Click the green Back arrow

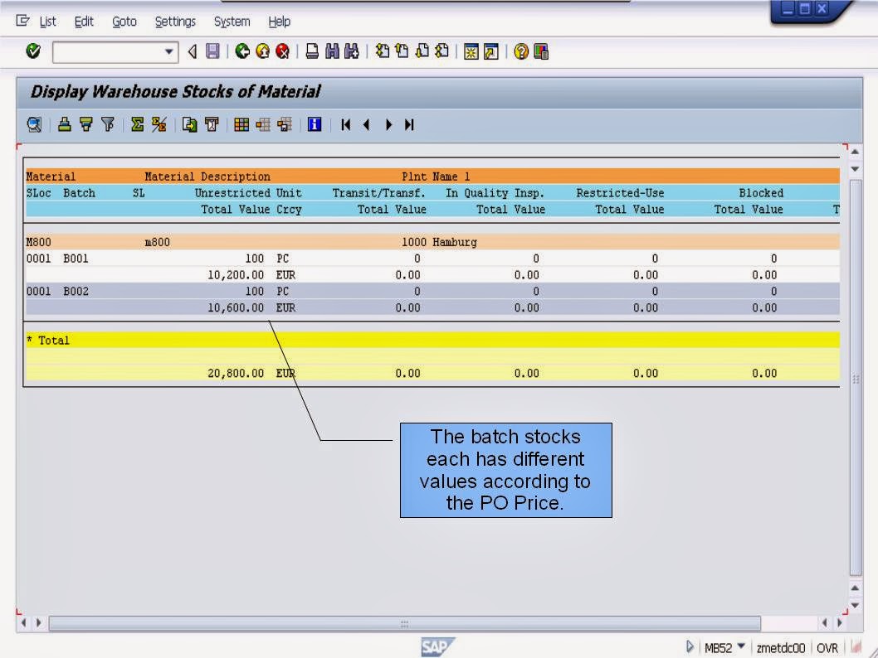[241, 51]
